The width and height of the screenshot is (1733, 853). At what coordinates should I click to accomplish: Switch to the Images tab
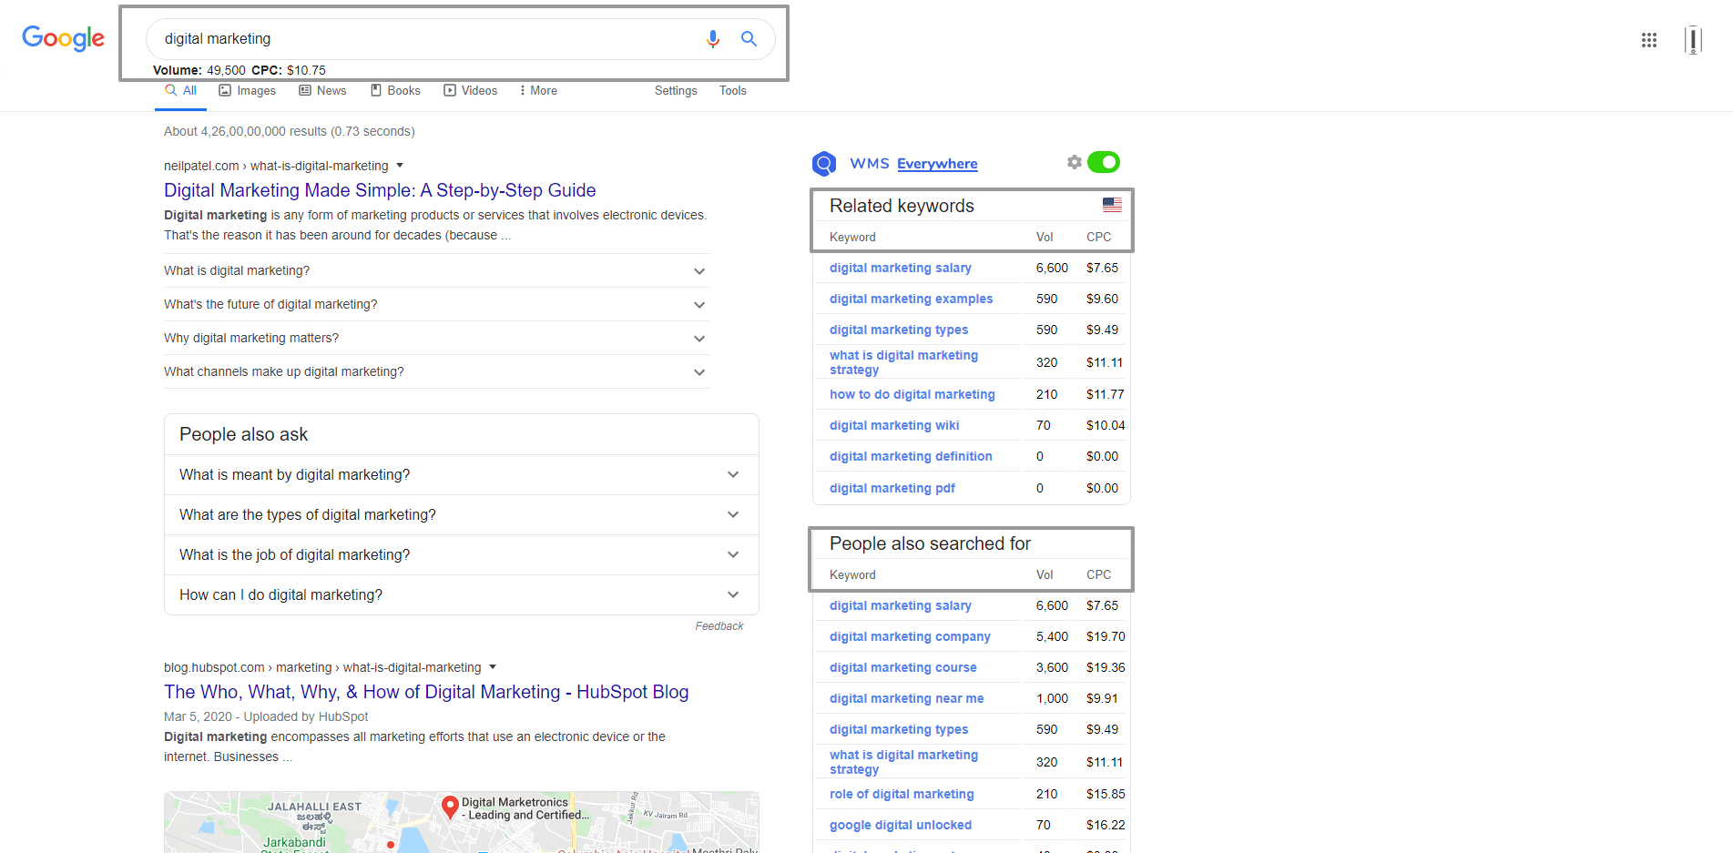248,91
